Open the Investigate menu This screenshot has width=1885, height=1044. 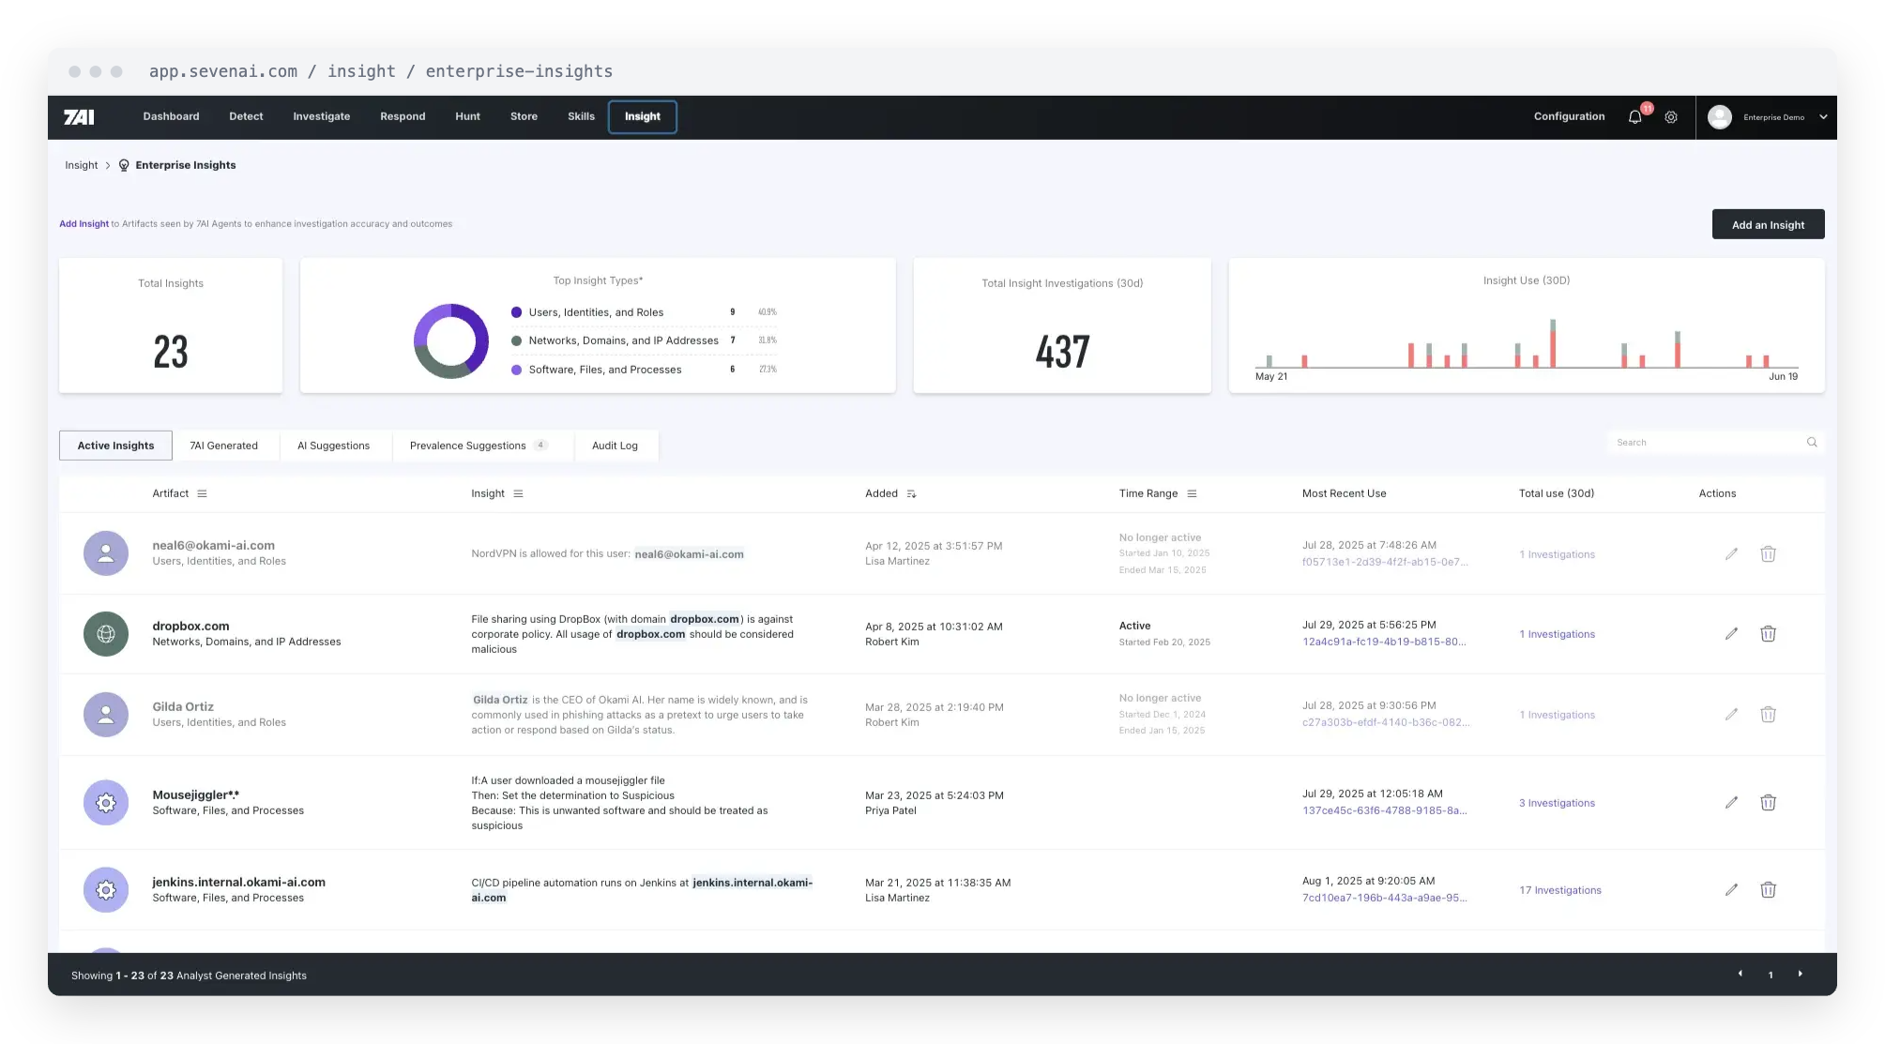pyautogui.click(x=321, y=116)
